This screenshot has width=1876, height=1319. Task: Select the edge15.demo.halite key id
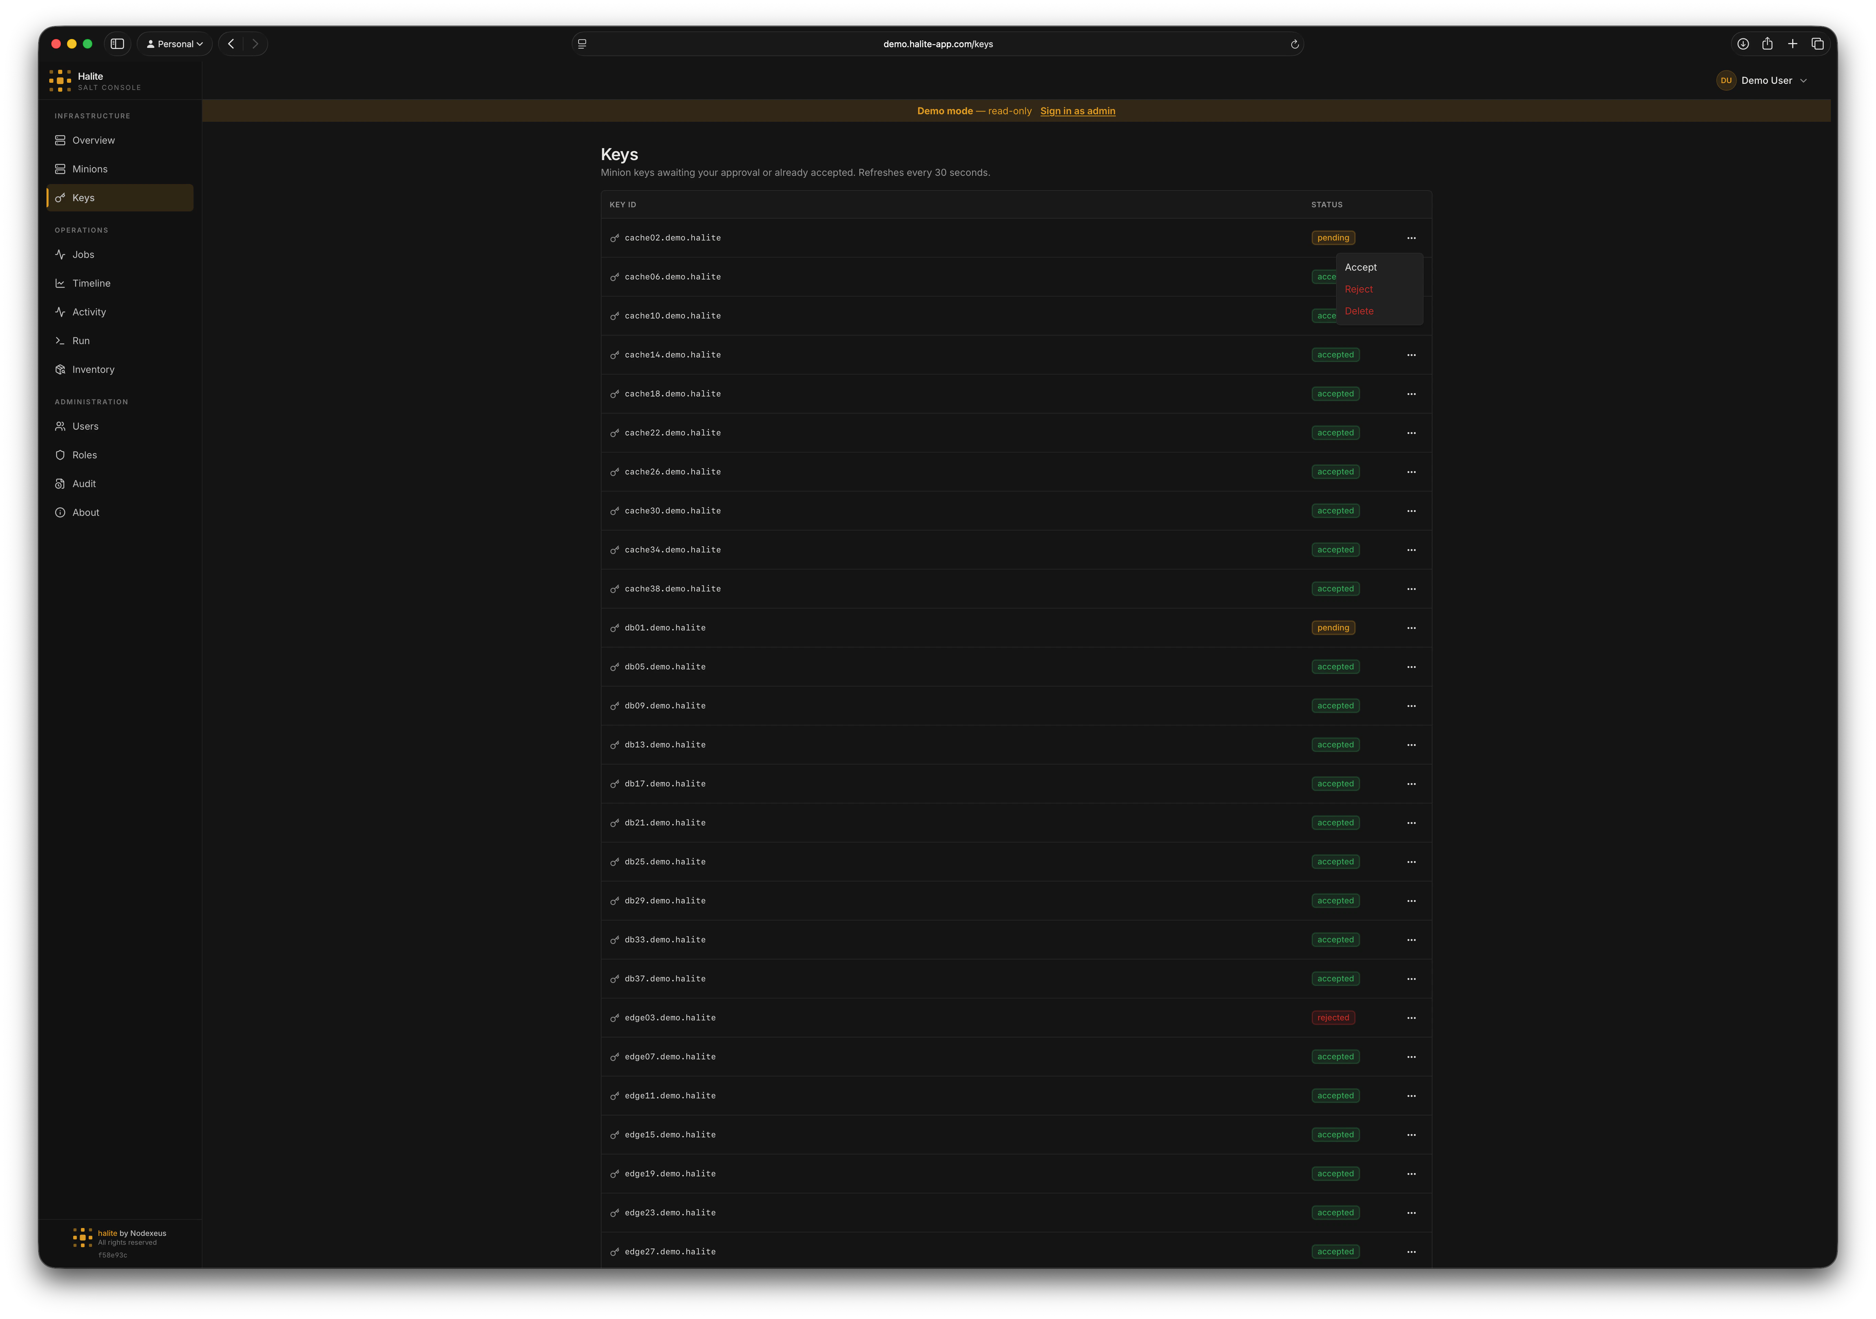(x=670, y=1135)
